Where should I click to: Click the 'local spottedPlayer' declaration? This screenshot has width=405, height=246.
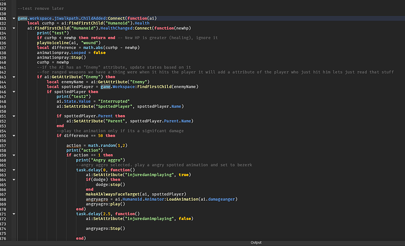[123, 87]
